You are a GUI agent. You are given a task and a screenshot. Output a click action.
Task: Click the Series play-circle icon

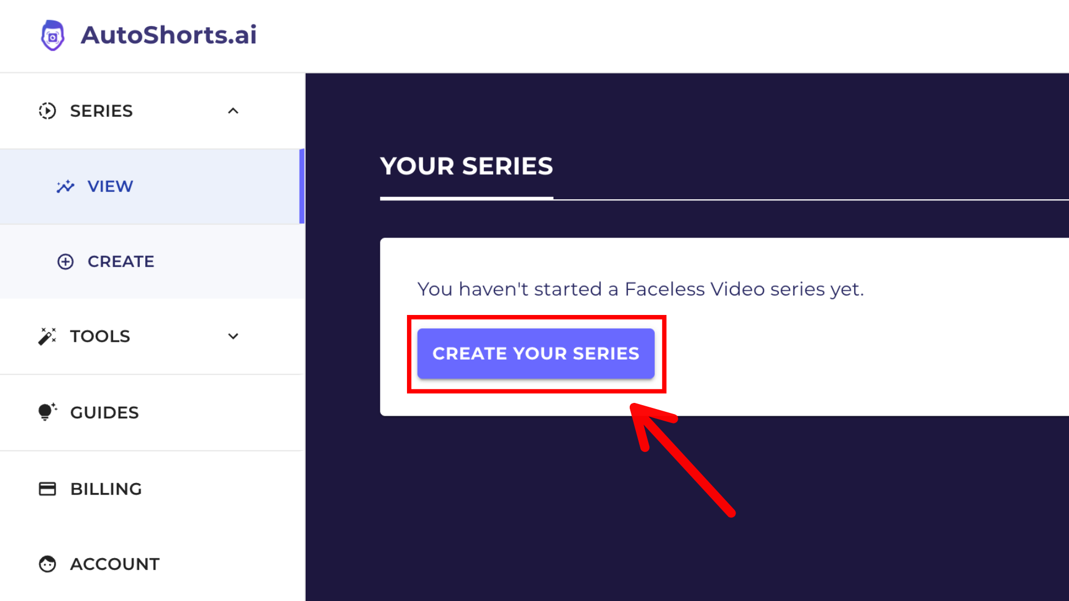click(x=47, y=111)
